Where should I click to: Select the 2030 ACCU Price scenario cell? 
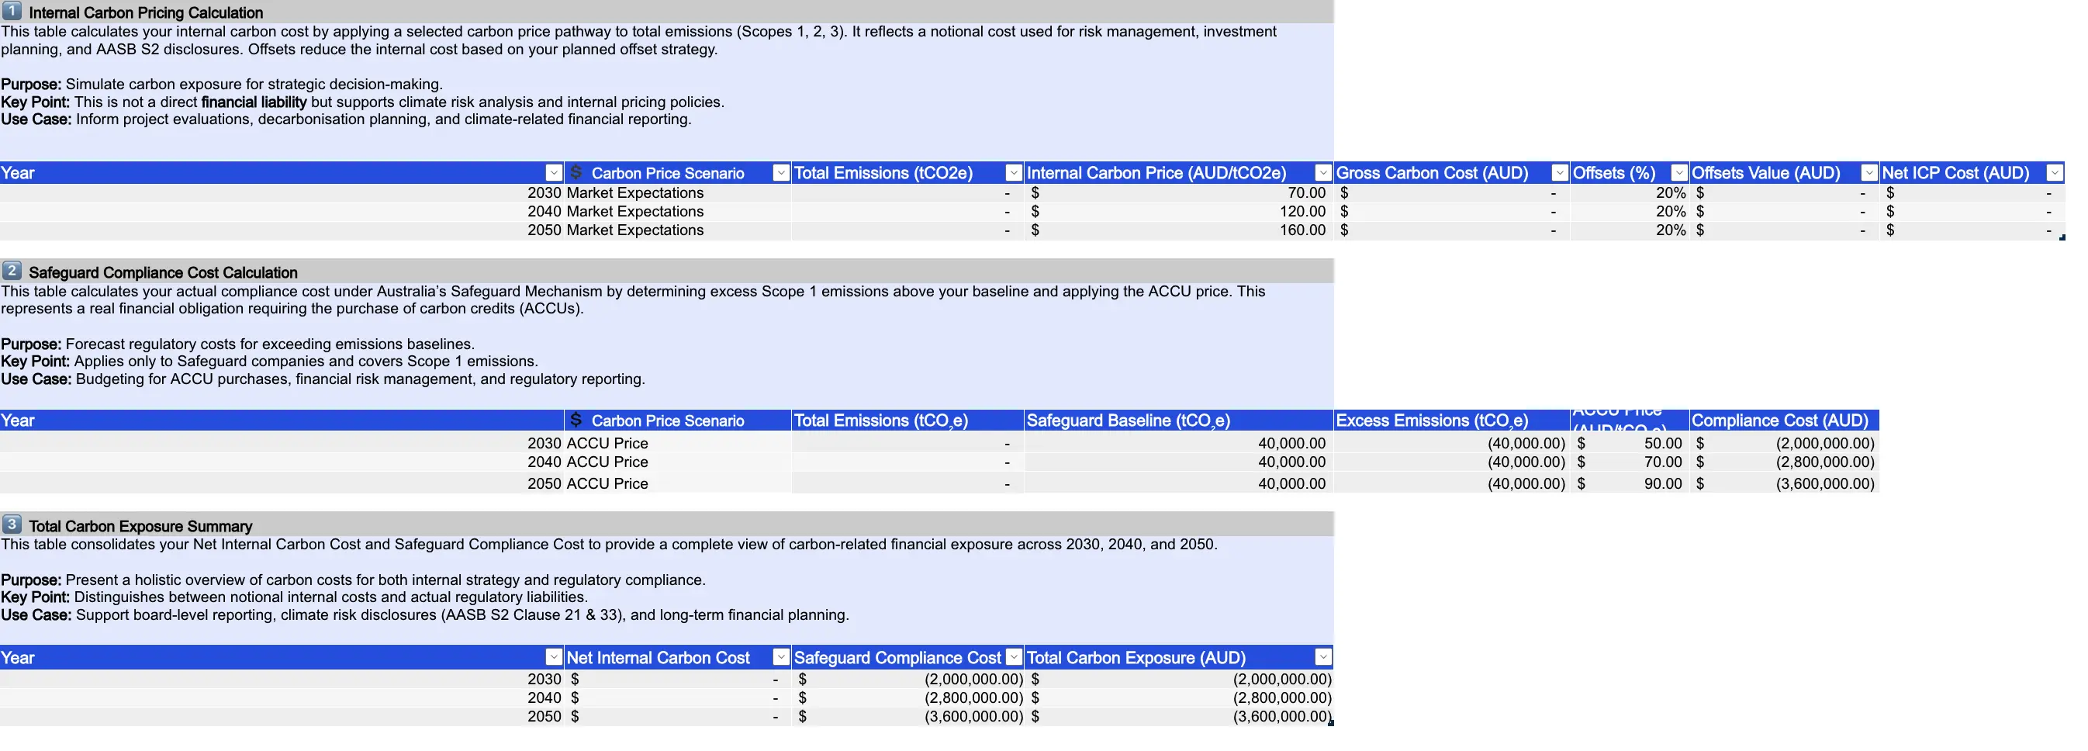(678, 444)
